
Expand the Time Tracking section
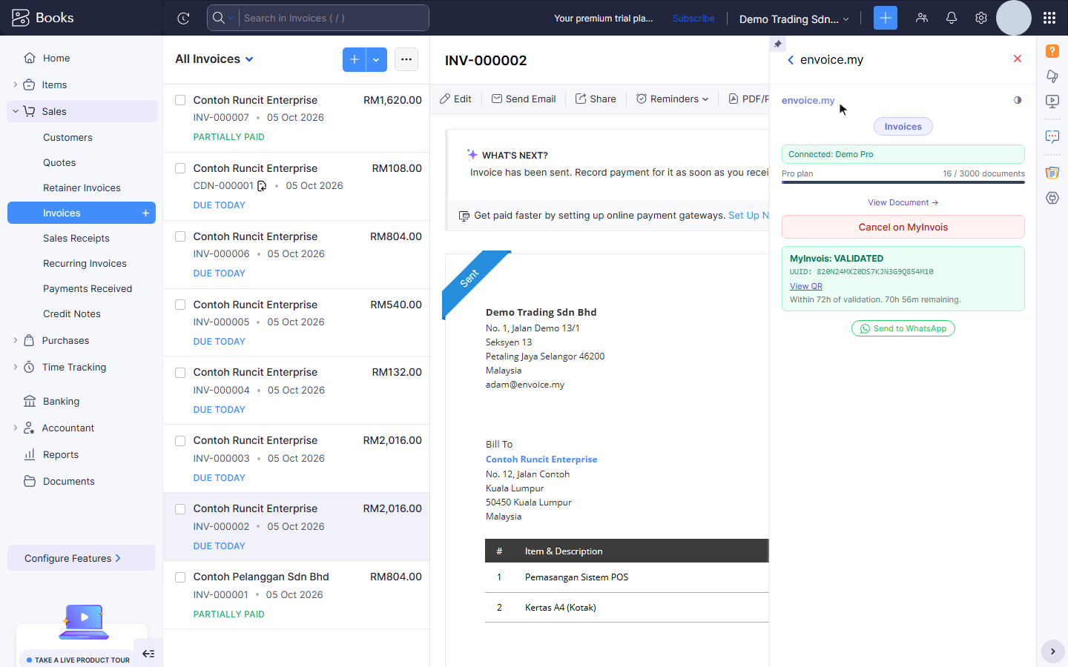16,368
